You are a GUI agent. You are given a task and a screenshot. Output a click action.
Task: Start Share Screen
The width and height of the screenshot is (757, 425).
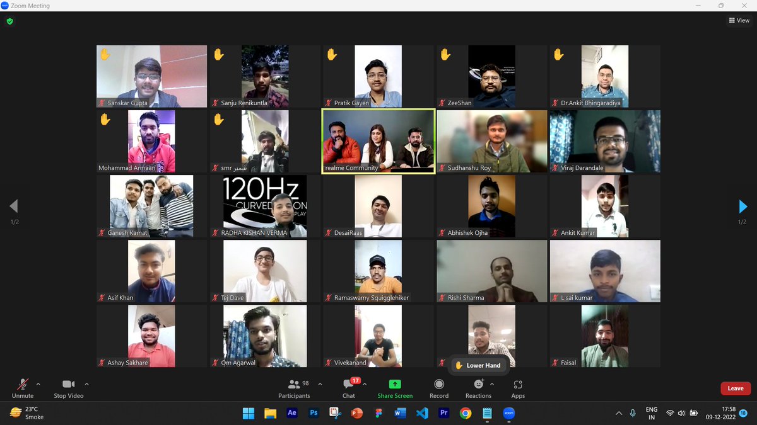tap(395, 388)
